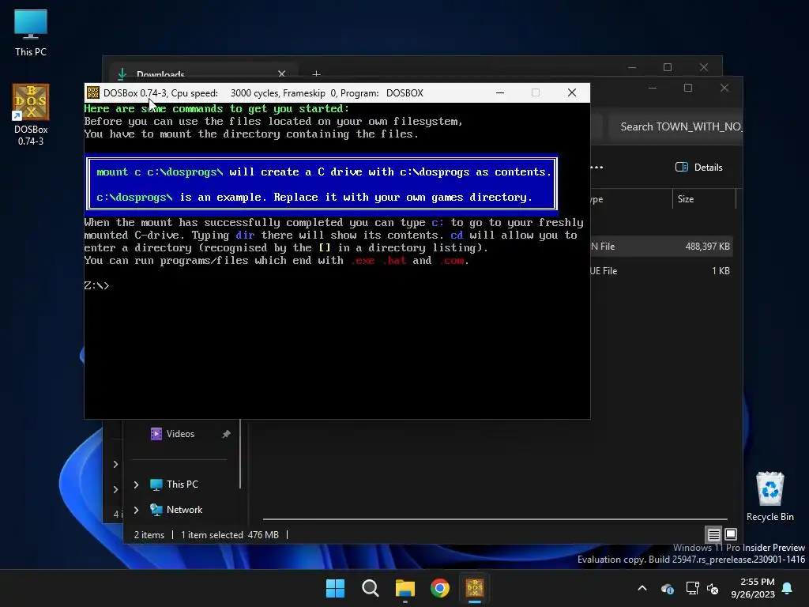The height and width of the screenshot is (607, 809).
Task: Expand the upper chevron in back Explorer window
Action: coord(115,464)
